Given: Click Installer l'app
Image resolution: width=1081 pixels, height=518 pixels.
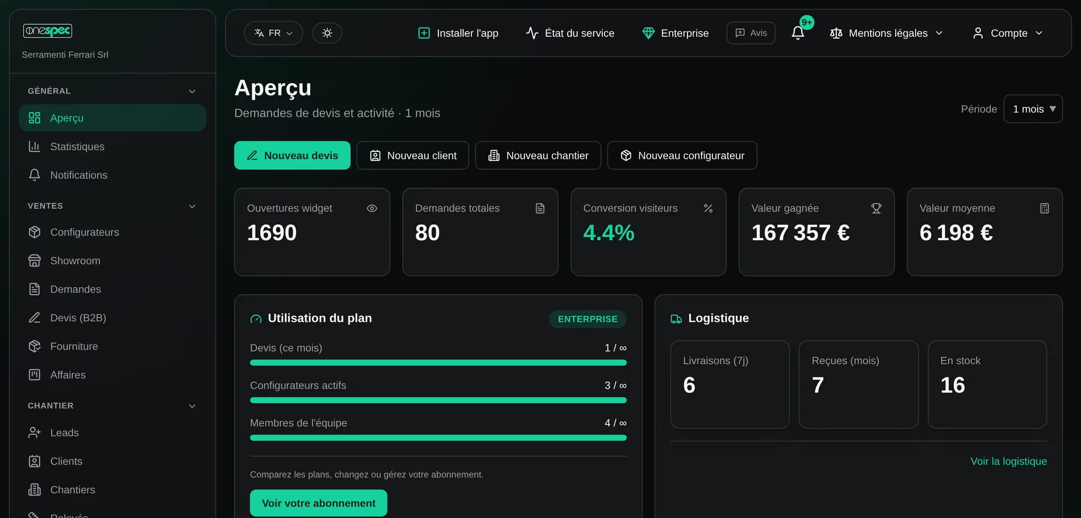Looking at the screenshot, I should (x=458, y=33).
